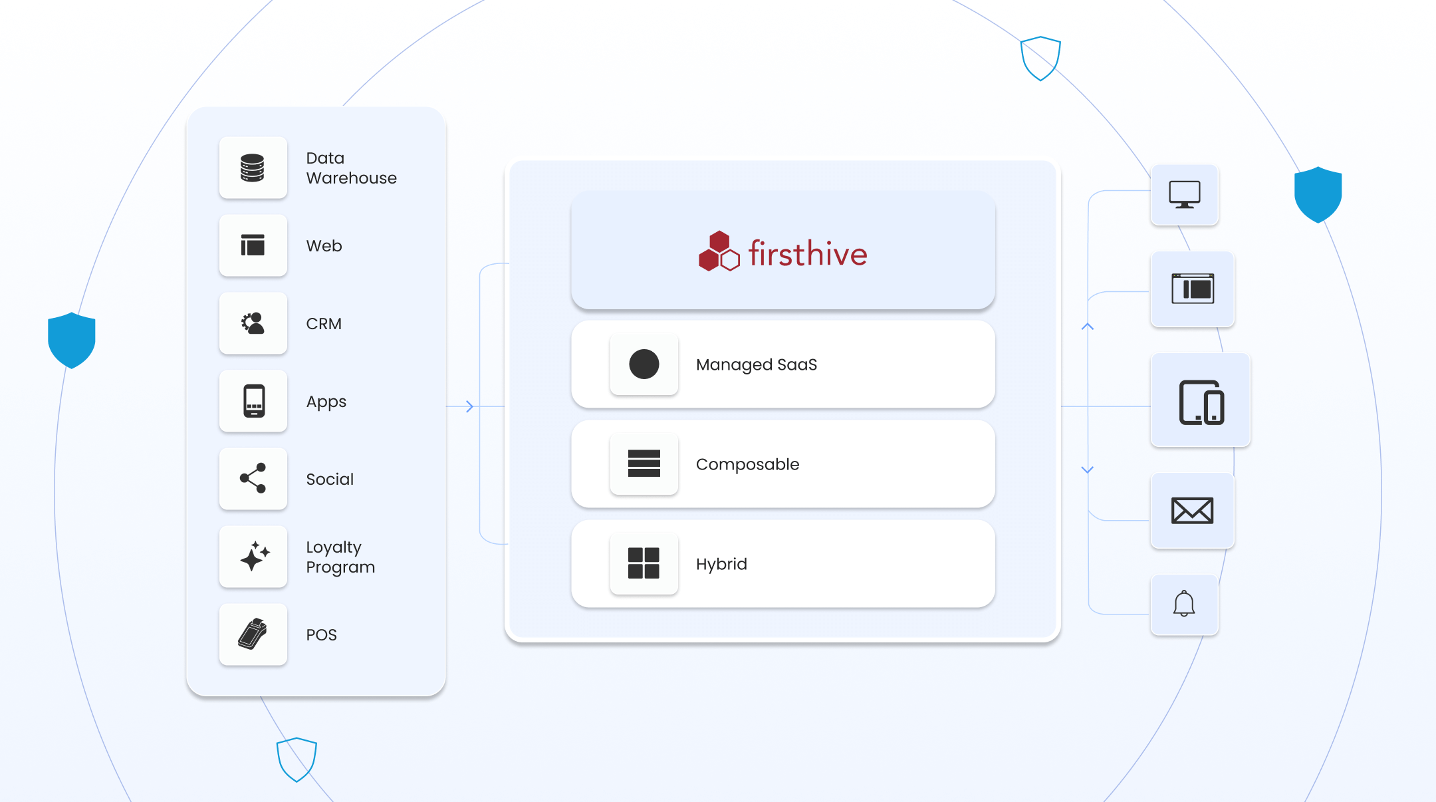Select the Social share icon
1436x802 pixels.
(253, 479)
